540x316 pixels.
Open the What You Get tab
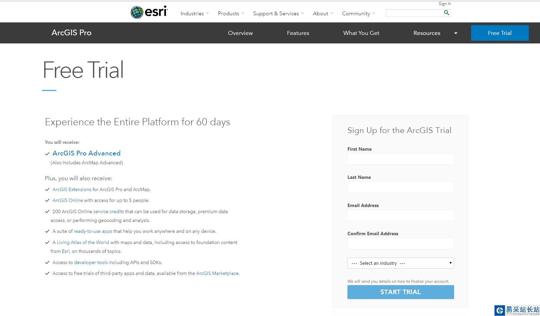[x=361, y=33]
